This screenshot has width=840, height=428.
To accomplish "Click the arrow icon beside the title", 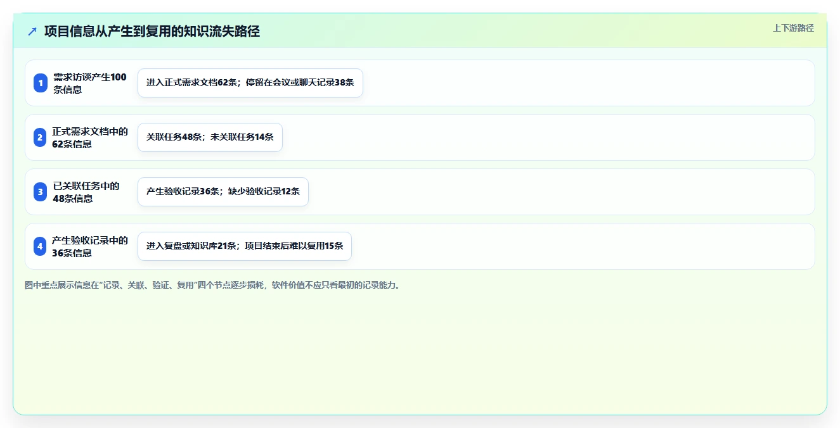I will (32, 31).
